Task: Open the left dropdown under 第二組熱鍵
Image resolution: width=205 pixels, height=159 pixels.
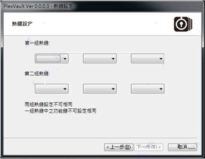Action: (x=51, y=89)
